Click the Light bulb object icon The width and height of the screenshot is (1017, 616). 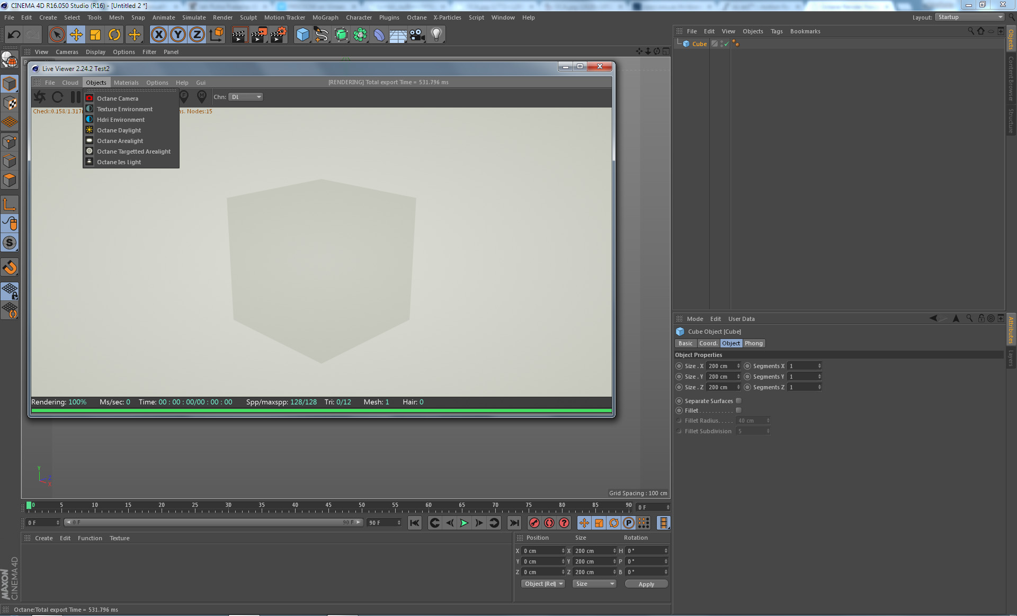pyautogui.click(x=436, y=35)
